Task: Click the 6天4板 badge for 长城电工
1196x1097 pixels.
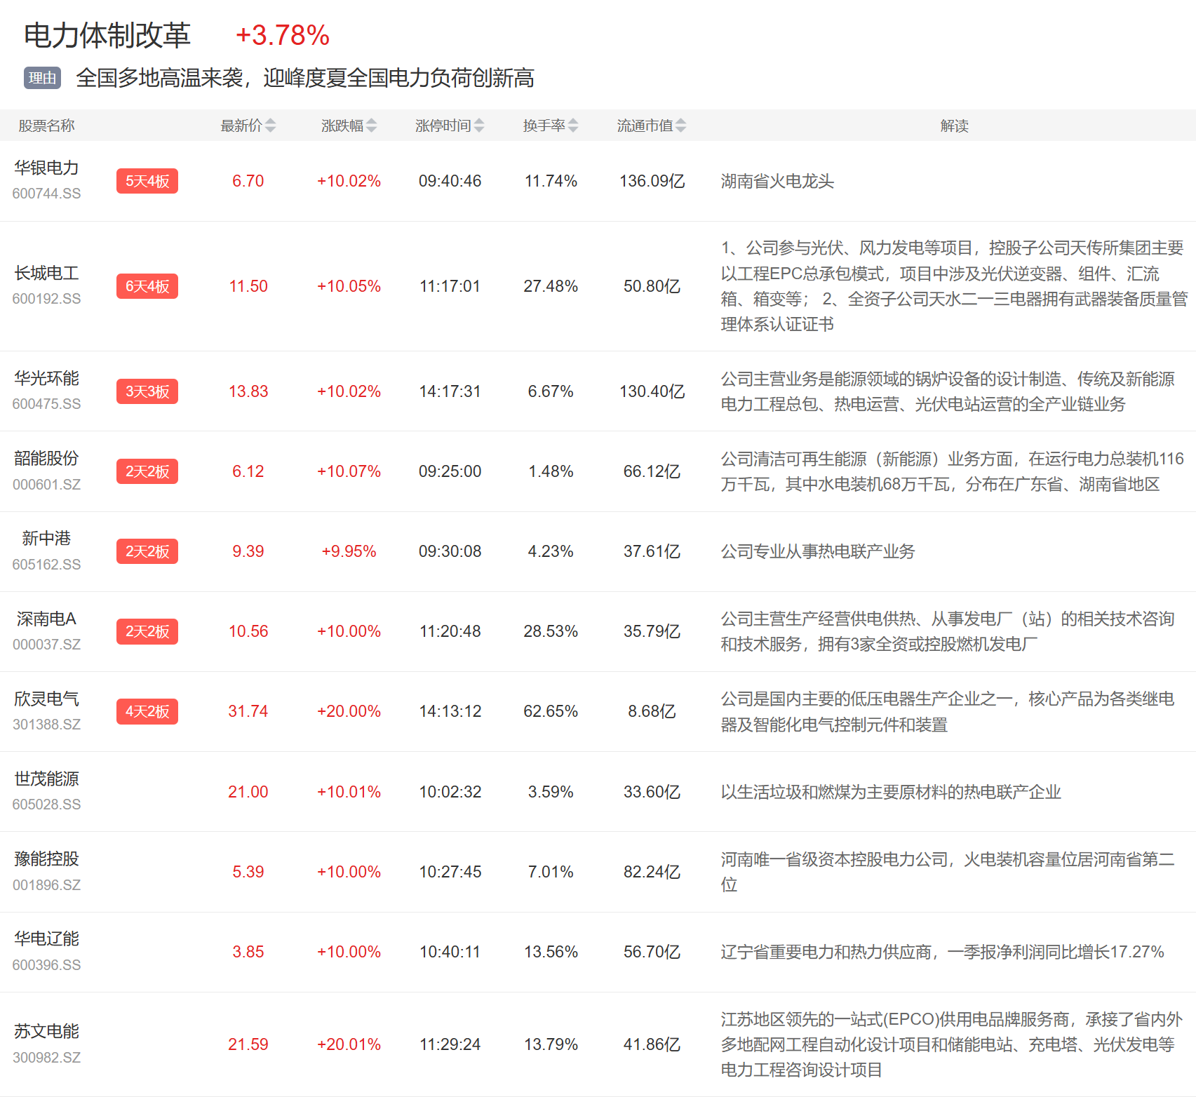Action: pos(147,286)
